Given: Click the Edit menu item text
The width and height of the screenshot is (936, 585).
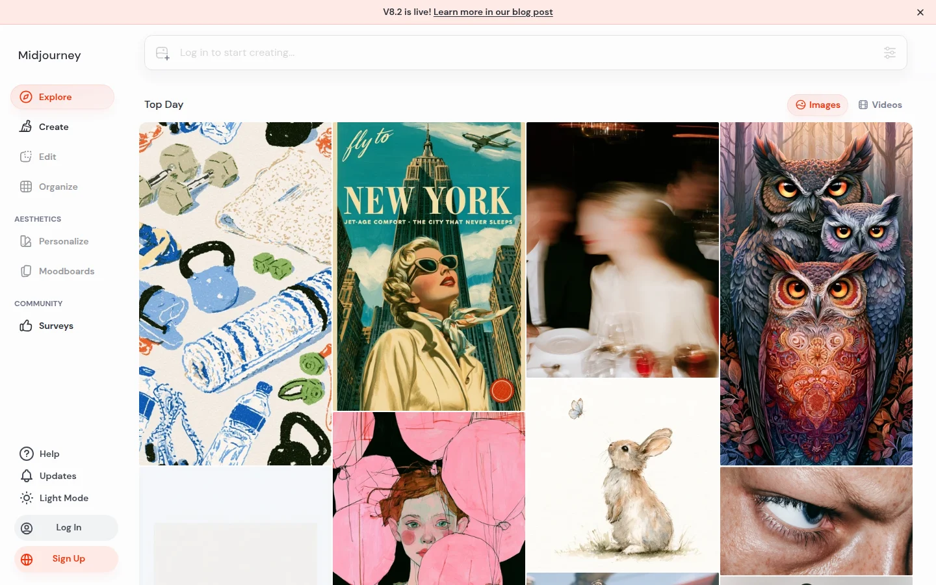Looking at the screenshot, I should tap(47, 157).
